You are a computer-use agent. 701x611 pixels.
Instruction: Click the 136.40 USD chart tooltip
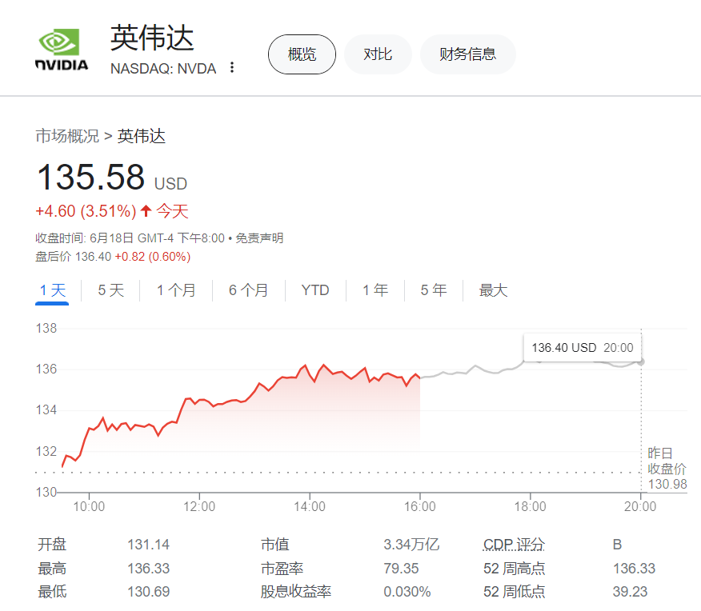[x=582, y=347]
